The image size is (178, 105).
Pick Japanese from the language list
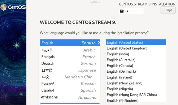[x=70, y=70]
